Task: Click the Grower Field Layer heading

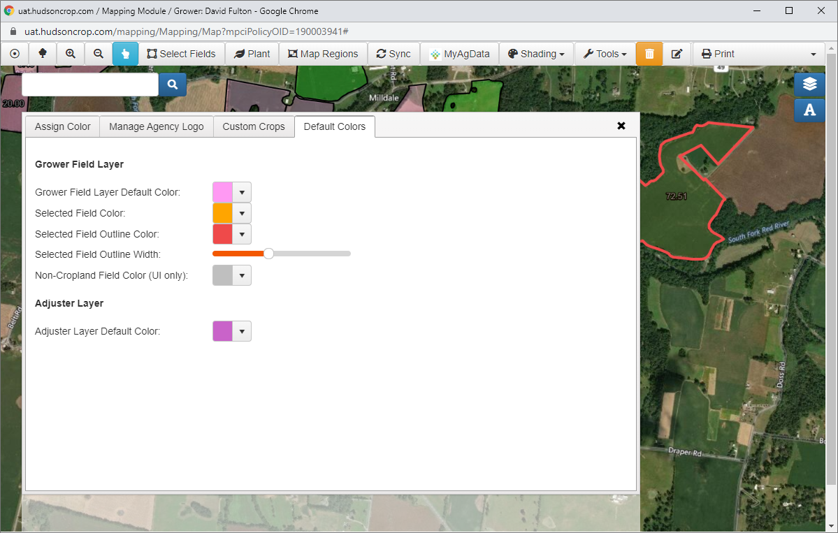Action: click(79, 164)
